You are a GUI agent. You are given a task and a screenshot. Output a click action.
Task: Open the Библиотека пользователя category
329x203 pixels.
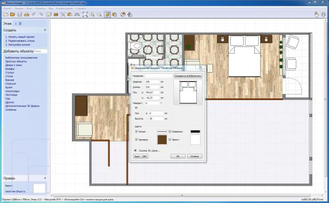click(21, 58)
